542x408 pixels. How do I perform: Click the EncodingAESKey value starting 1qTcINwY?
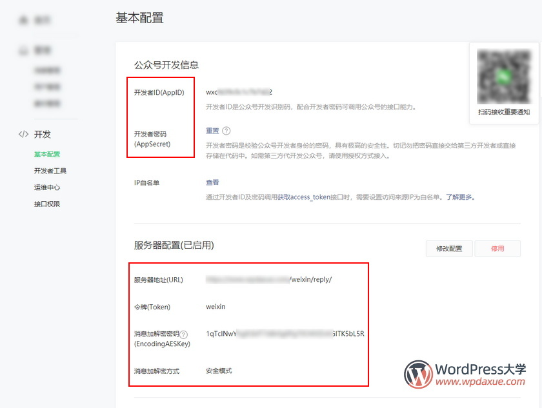285,334
